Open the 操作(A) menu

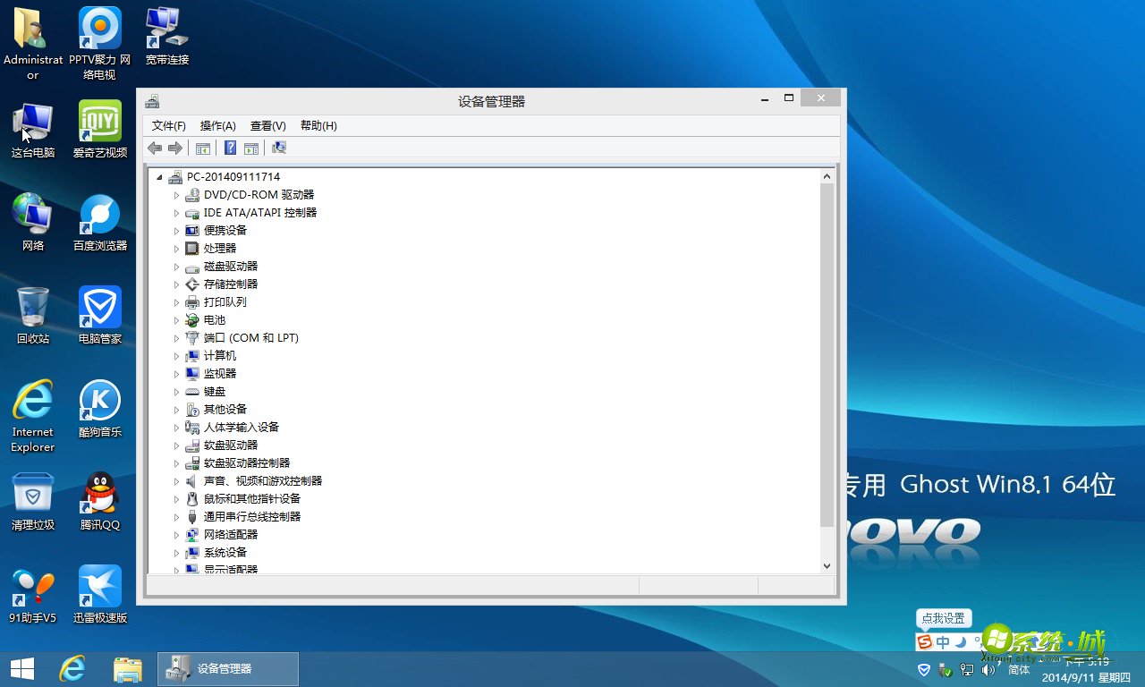[217, 125]
